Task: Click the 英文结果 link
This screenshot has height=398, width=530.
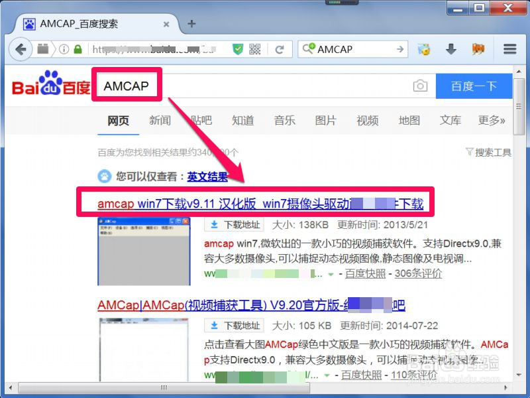Action: (x=207, y=176)
